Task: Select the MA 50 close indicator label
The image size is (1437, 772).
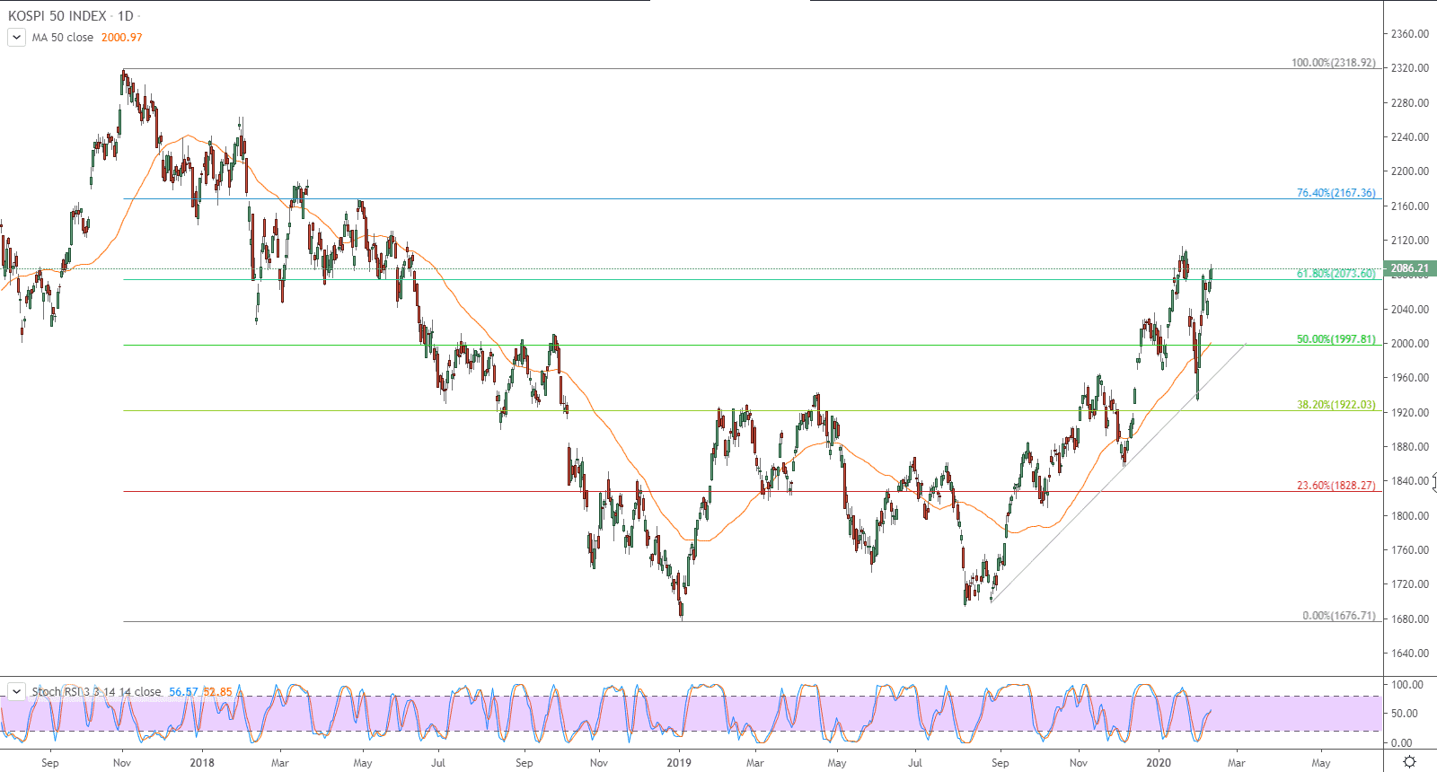Action: [63, 38]
